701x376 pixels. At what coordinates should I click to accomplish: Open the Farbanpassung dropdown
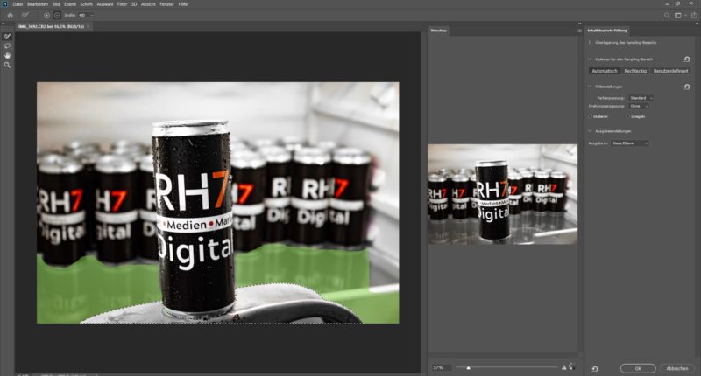click(x=641, y=98)
